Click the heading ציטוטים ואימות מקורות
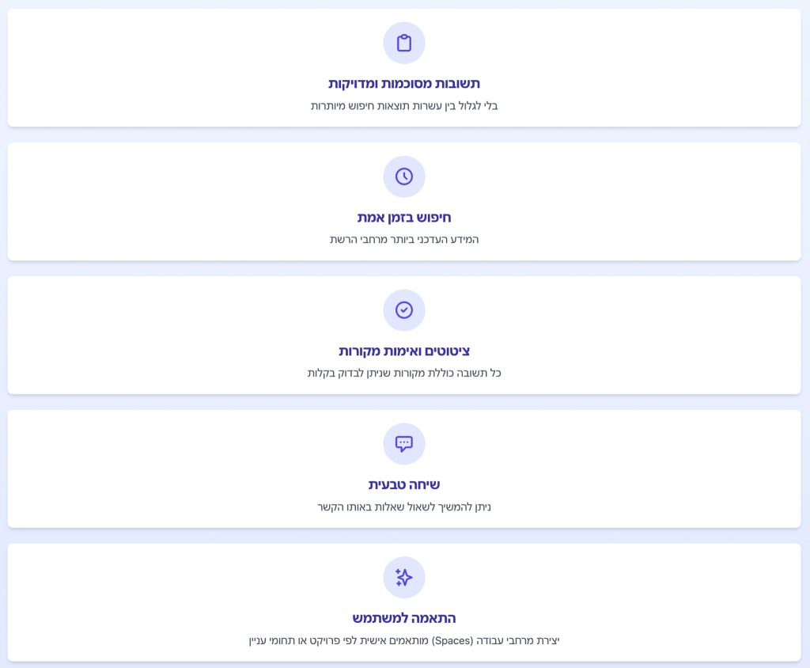This screenshot has width=810, height=668. click(404, 351)
